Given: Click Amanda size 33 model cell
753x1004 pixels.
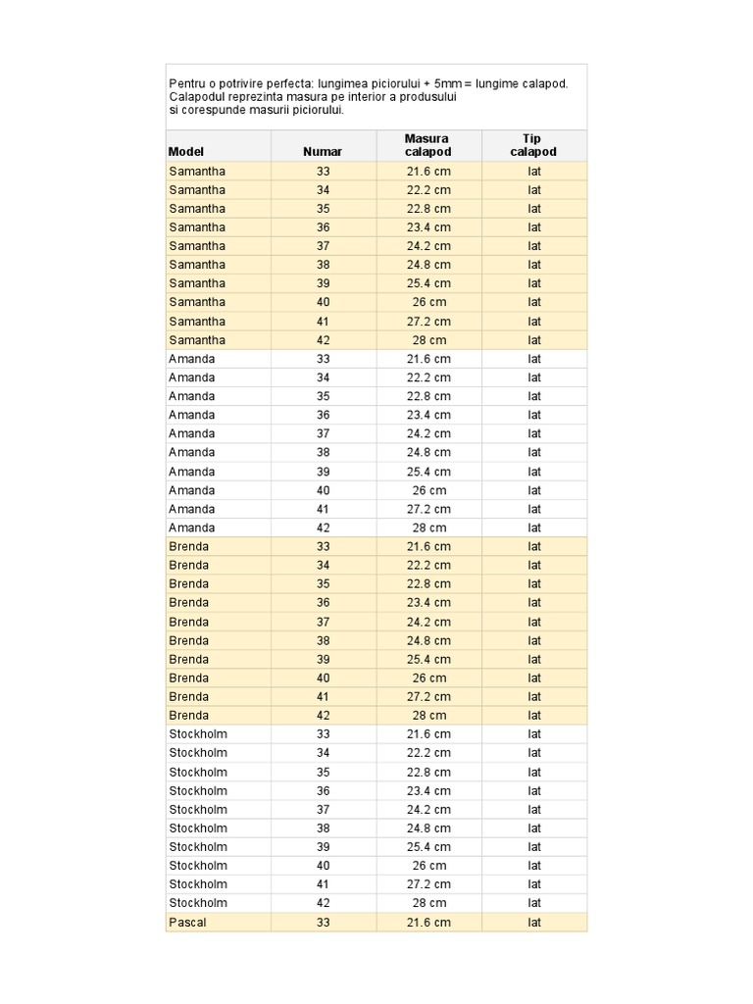Looking at the screenshot, I should pos(219,359).
